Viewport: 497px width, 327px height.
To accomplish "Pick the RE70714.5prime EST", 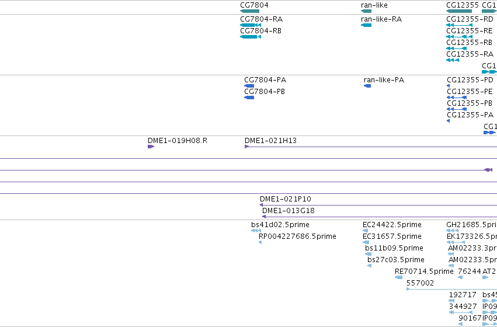I will tap(398, 277).
